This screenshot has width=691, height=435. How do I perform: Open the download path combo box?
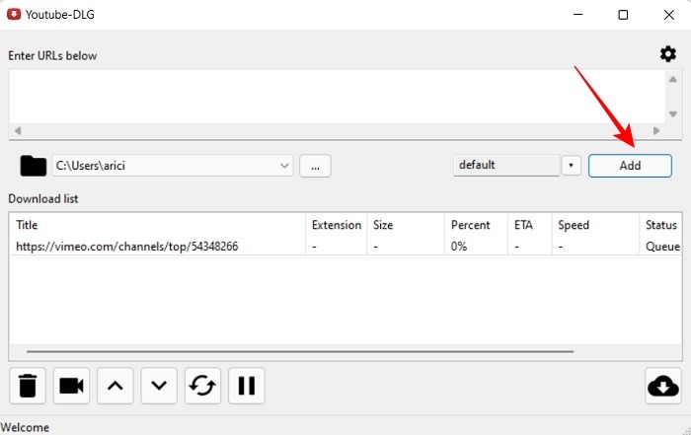173,166
